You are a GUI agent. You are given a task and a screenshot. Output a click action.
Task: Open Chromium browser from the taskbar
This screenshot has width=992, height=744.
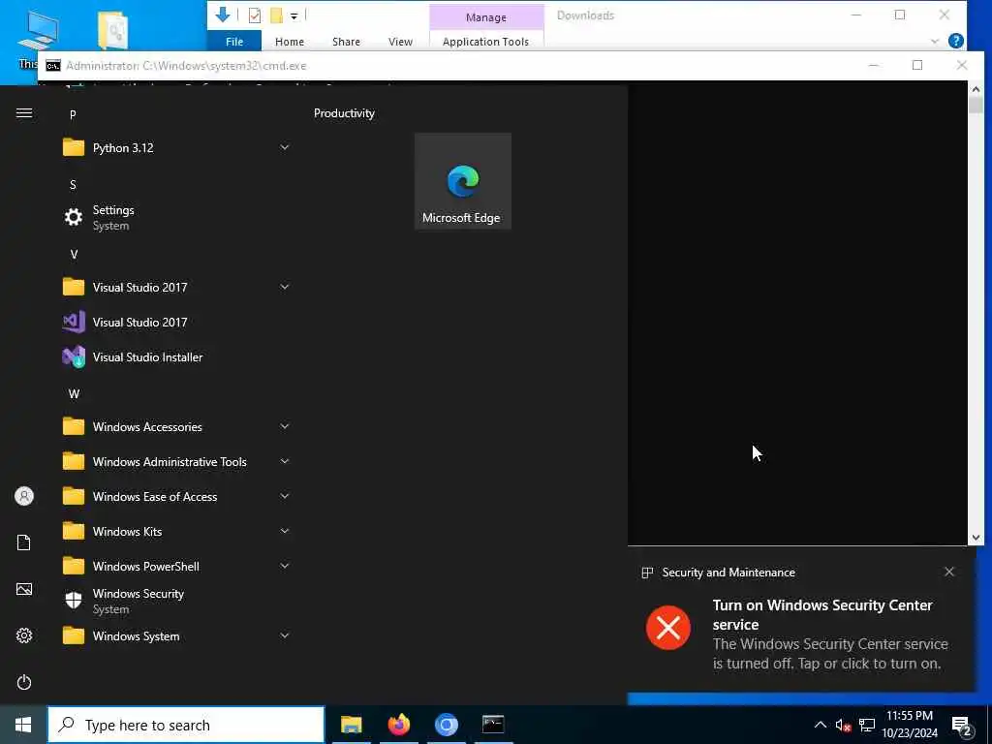coord(446,725)
